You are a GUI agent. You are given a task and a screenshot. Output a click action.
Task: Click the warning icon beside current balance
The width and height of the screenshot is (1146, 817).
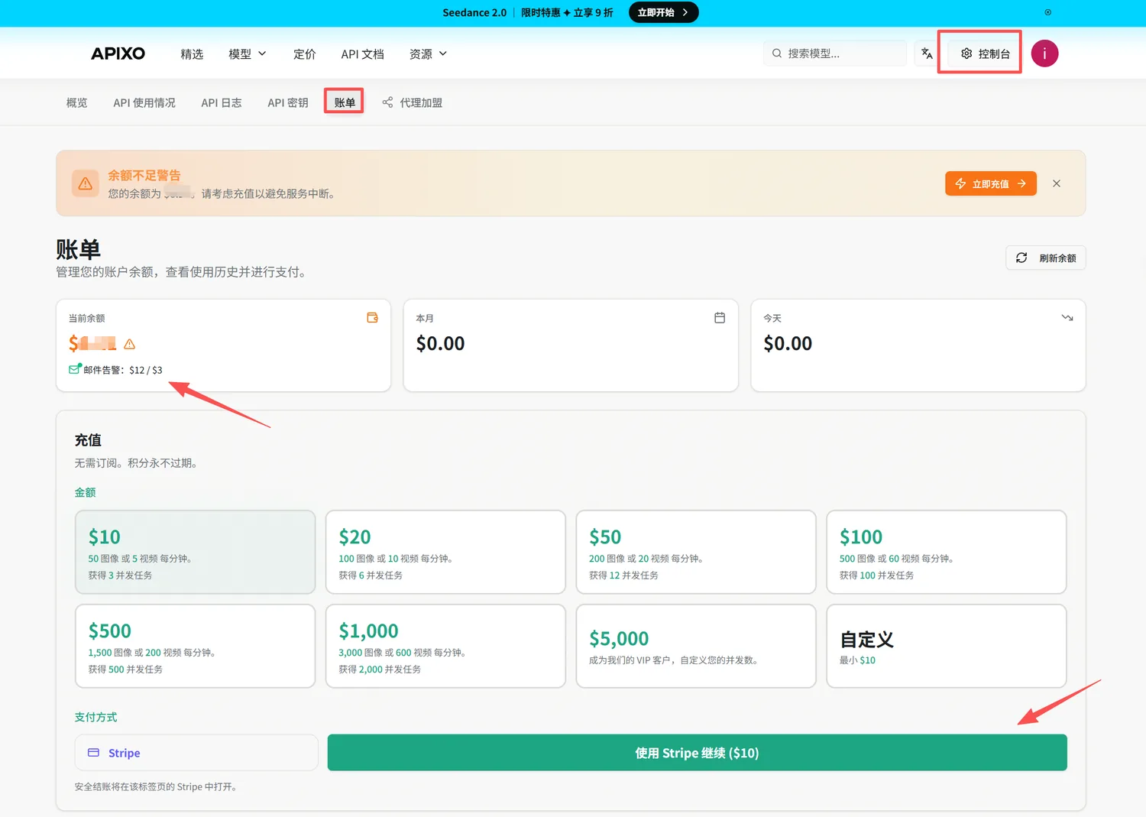point(130,344)
